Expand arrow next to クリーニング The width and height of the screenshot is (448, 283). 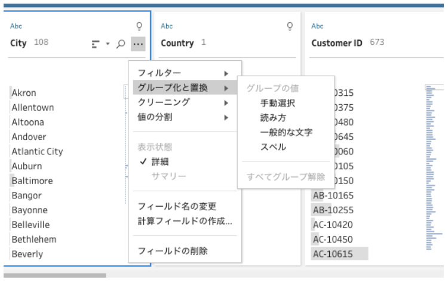(226, 103)
